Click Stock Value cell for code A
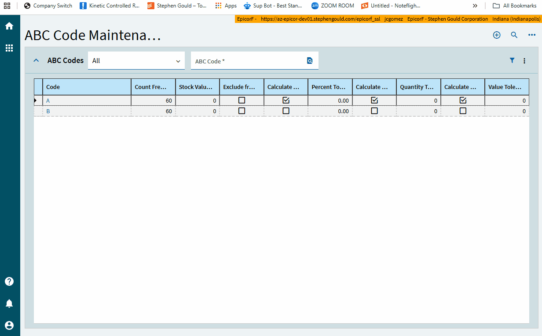This screenshot has width=542, height=336. pos(198,100)
